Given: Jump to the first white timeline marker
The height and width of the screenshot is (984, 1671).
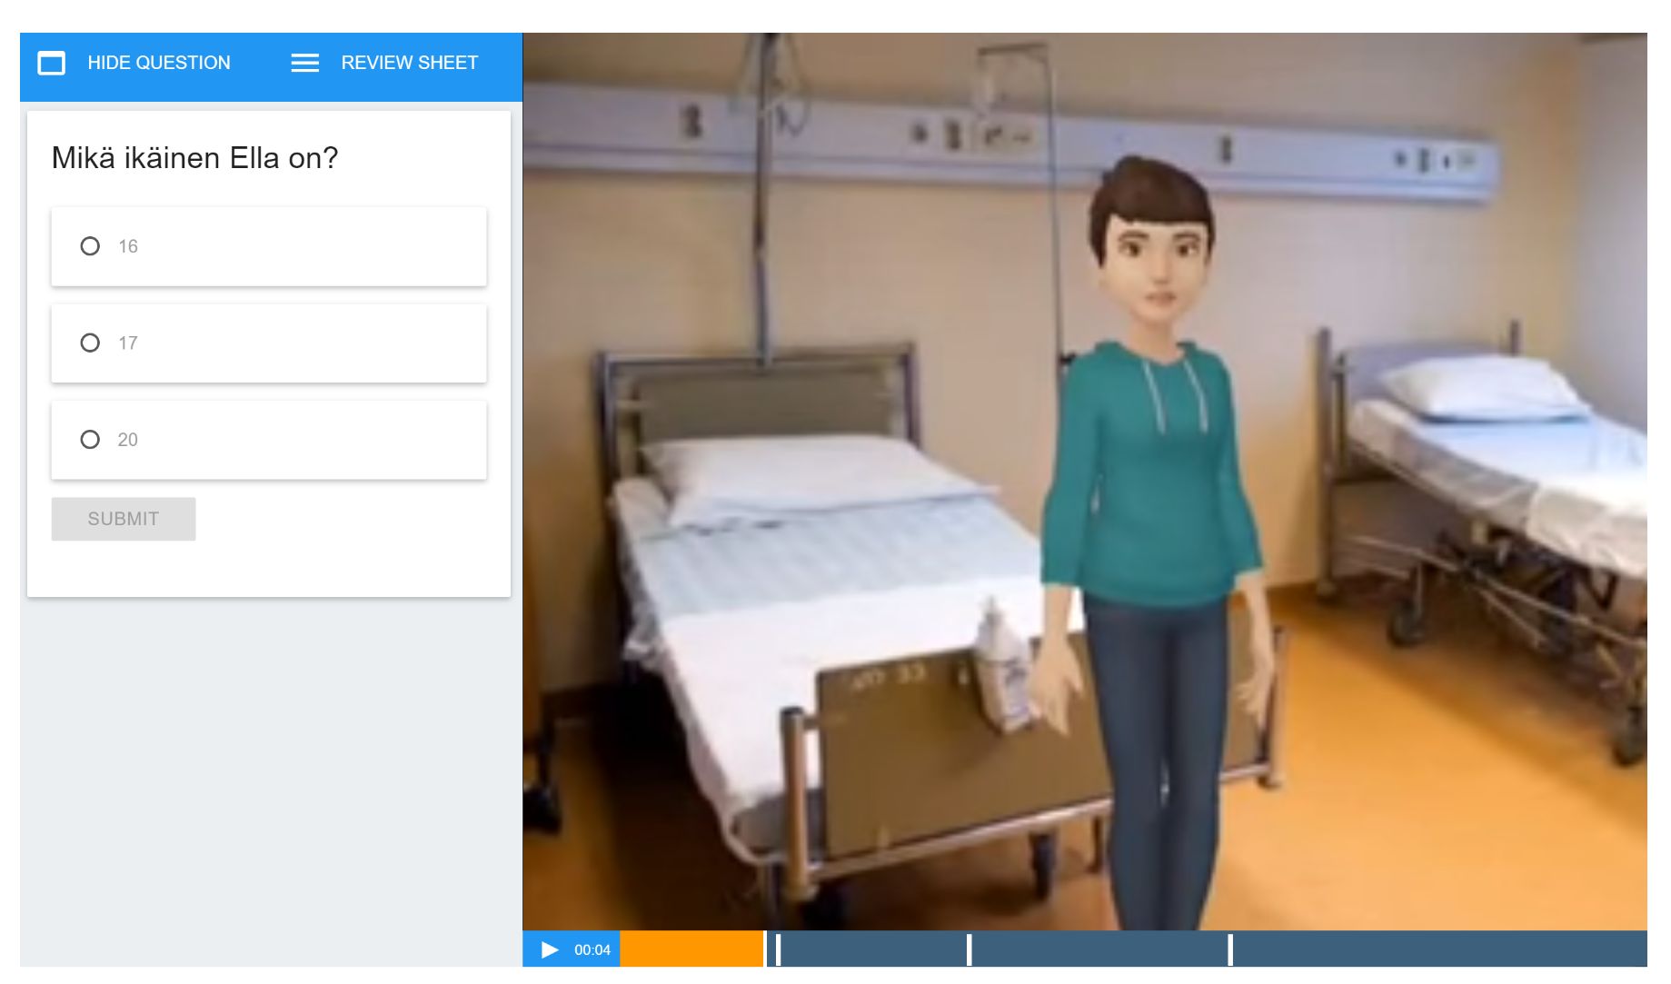Looking at the screenshot, I should (x=778, y=949).
